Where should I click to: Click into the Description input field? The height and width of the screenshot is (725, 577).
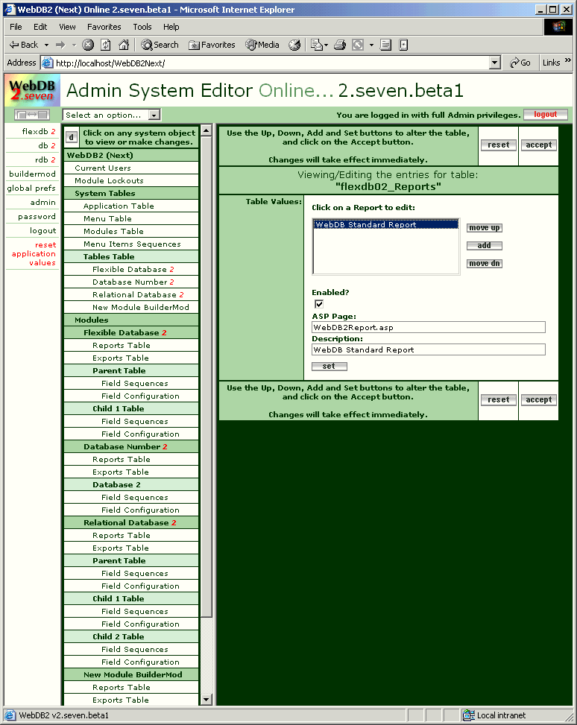tap(429, 349)
